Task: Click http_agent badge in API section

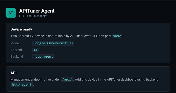Action: [22, 85]
